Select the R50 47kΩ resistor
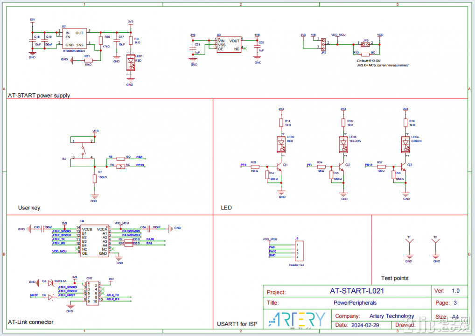 coord(101,41)
